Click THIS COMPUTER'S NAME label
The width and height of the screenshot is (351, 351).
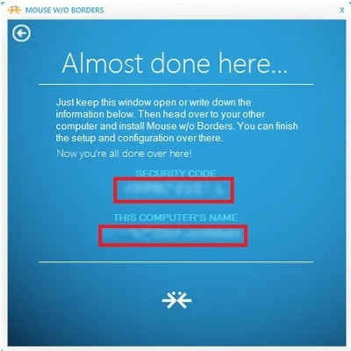(175, 218)
